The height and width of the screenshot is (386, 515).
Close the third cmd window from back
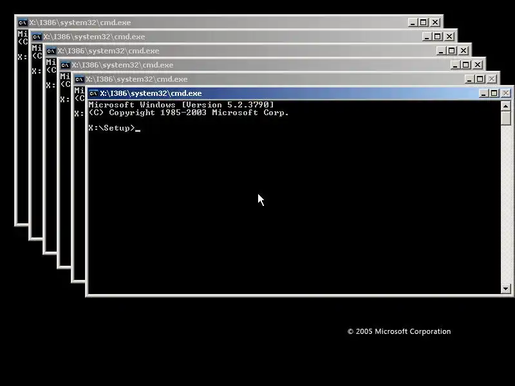[x=464, y=51]
